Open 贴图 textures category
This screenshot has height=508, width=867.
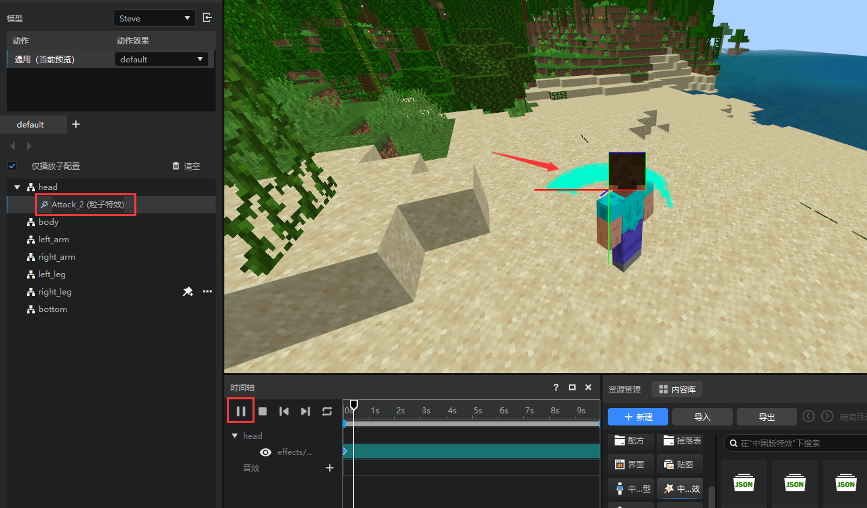tap(680, 464)
